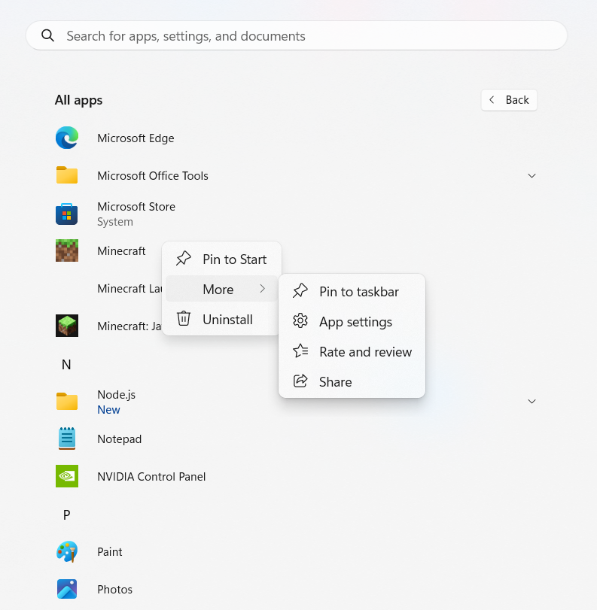The image size is (597, 610).
Task: Click the All apps heading
Action: pyautogui.click(x=78, y=100)
